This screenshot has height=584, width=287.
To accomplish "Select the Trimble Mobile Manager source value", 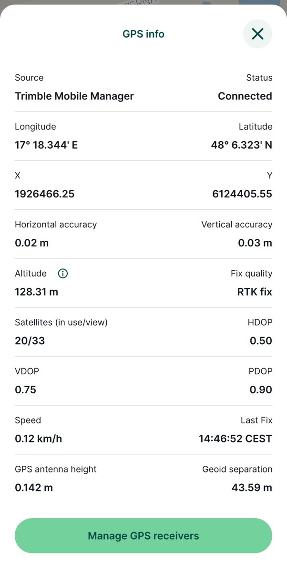I will pyautogui.click(x=74, y=96).
